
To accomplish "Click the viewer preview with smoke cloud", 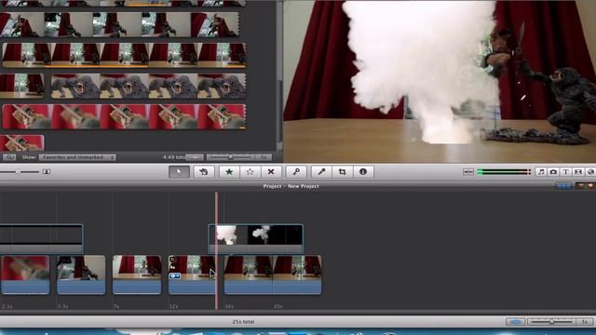I will 440,81.
